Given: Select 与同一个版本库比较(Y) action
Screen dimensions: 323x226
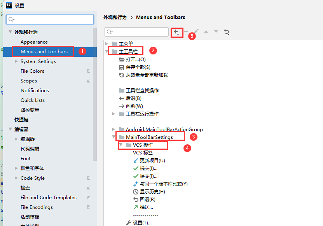Looking at the screenshot, I should pyautogui.click(x=163, y=184).
